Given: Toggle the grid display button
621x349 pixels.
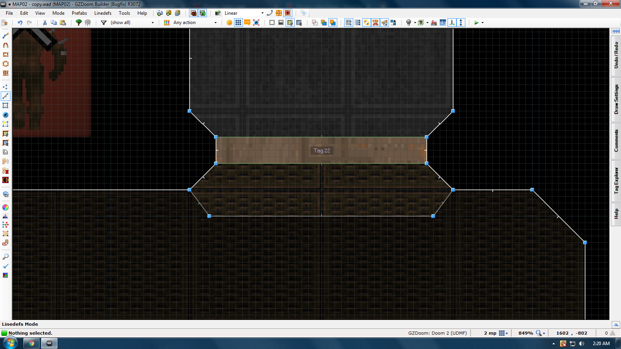Looking at the screenshot, I should pos(238,22).
